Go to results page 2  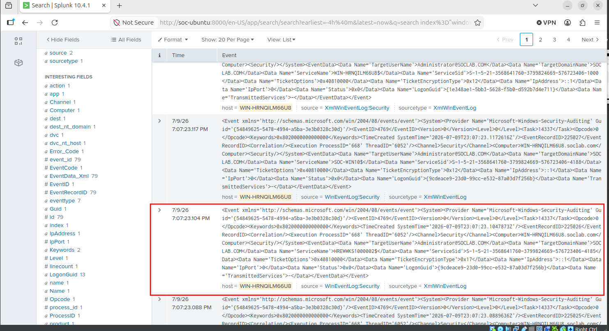coord(540,39)
